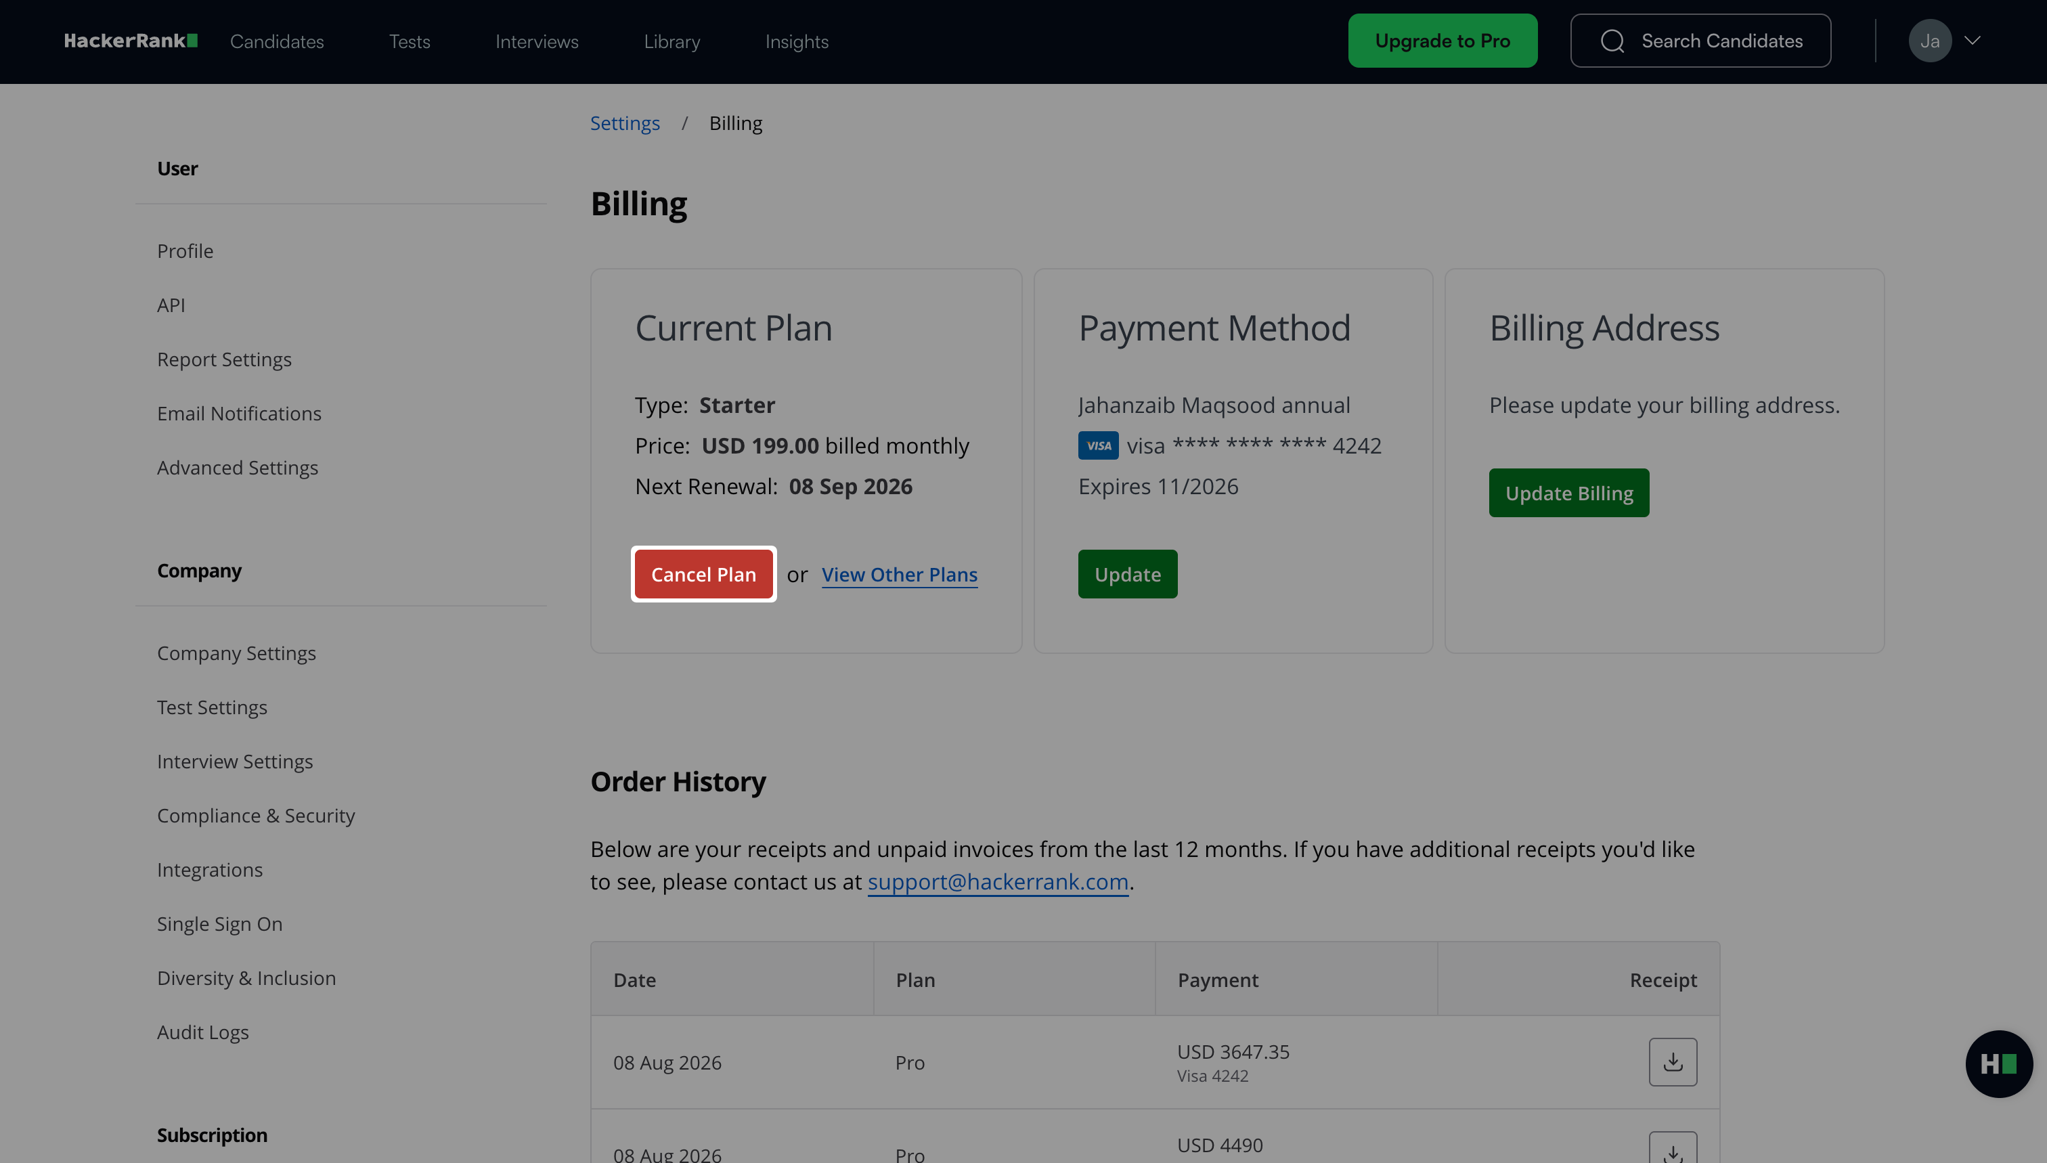
Task: Switch to the Insights tab
Action: 797,41
